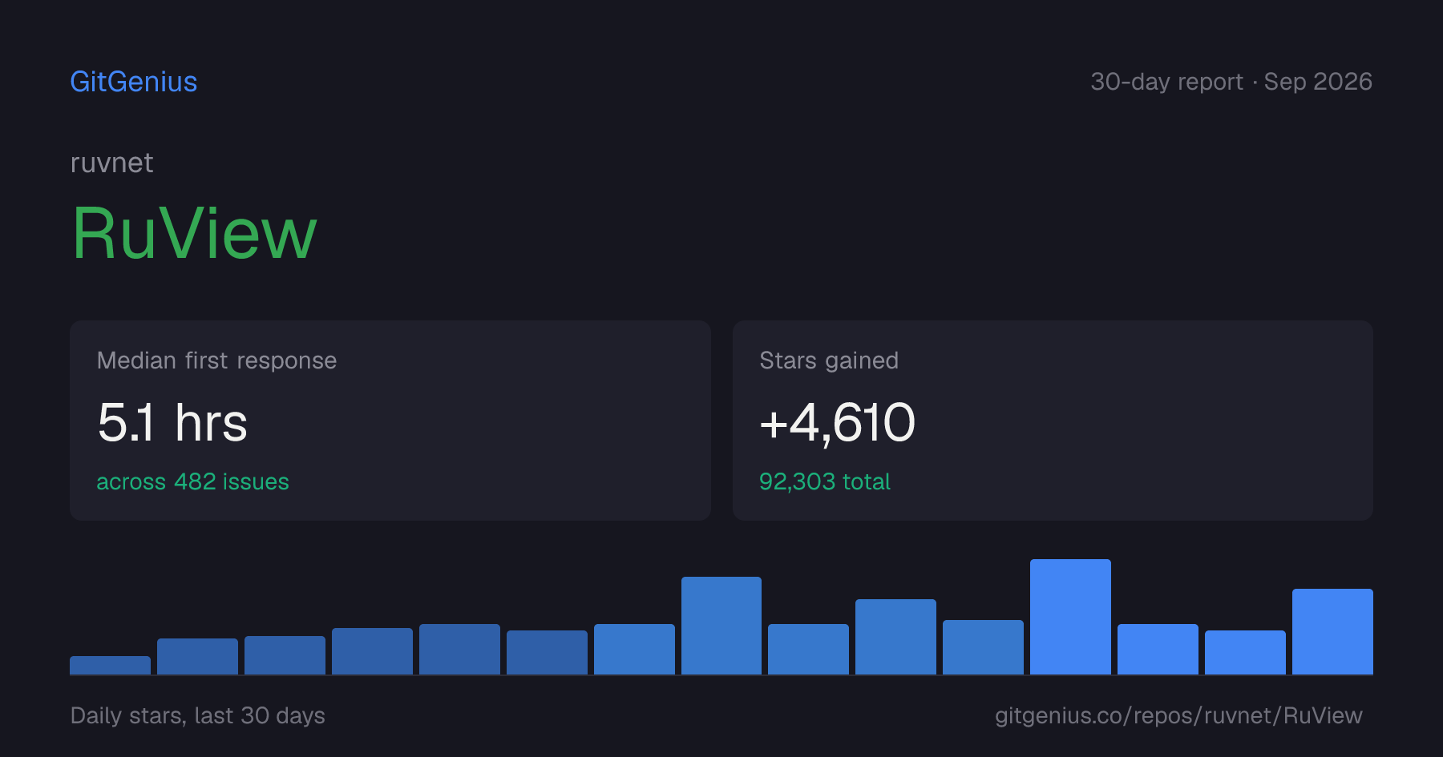Click the Daily stars, last 30 days caption
This screenshot has width=1443, height=757.
point(198,715)
